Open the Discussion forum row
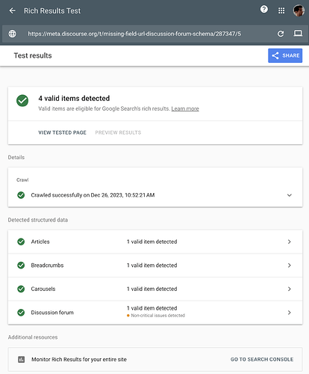This screenshot has height=374, width=309. point(155,313)
